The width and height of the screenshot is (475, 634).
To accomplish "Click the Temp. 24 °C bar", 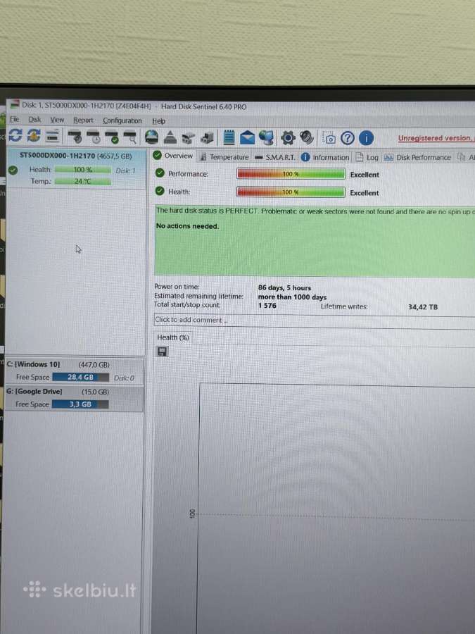I will tap(82, 181).
